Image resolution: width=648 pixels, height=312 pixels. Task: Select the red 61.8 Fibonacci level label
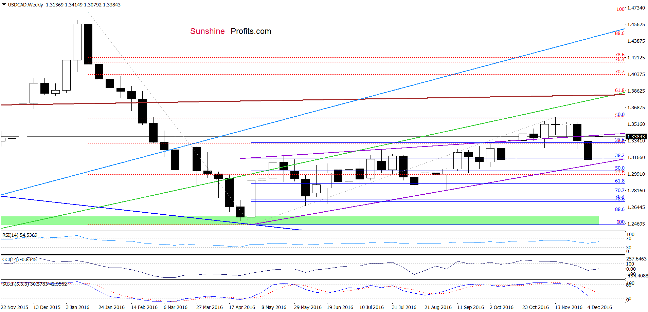pyautogui.click(x=619, y=91)
